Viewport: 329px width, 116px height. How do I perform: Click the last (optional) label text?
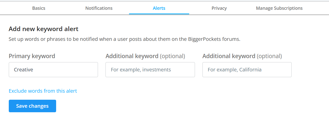(x=269, y=56)
